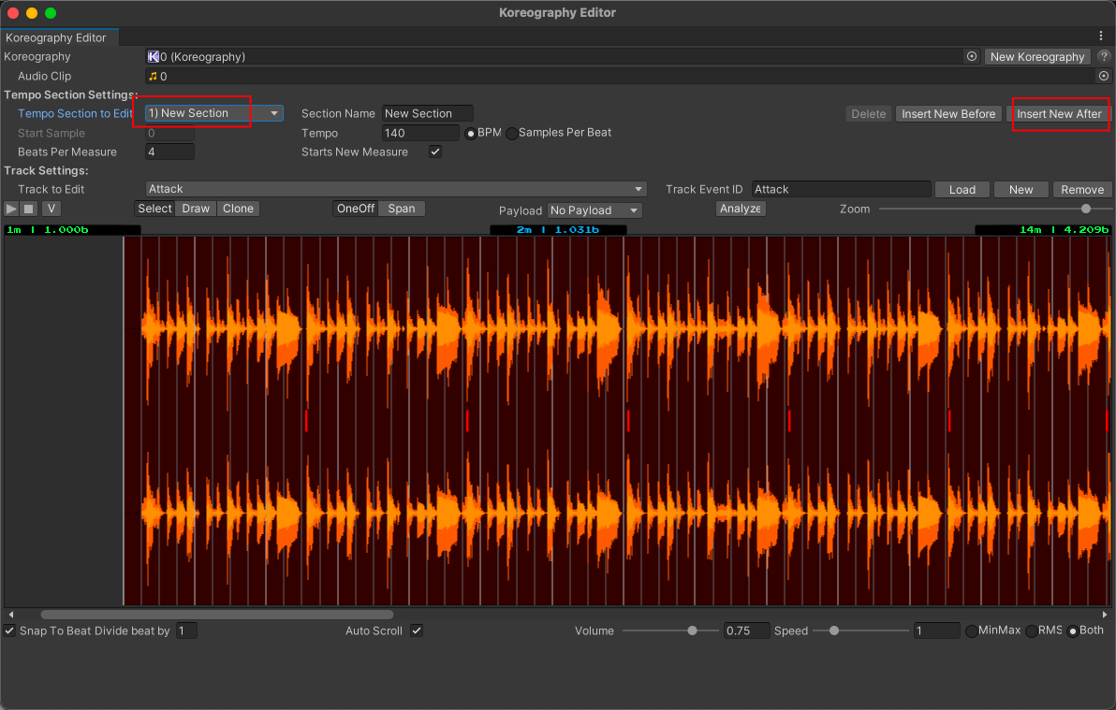Choose the Clone edit mode
Image resolution: width=1116 pixels, height=710 pixels.
[238, 209]
